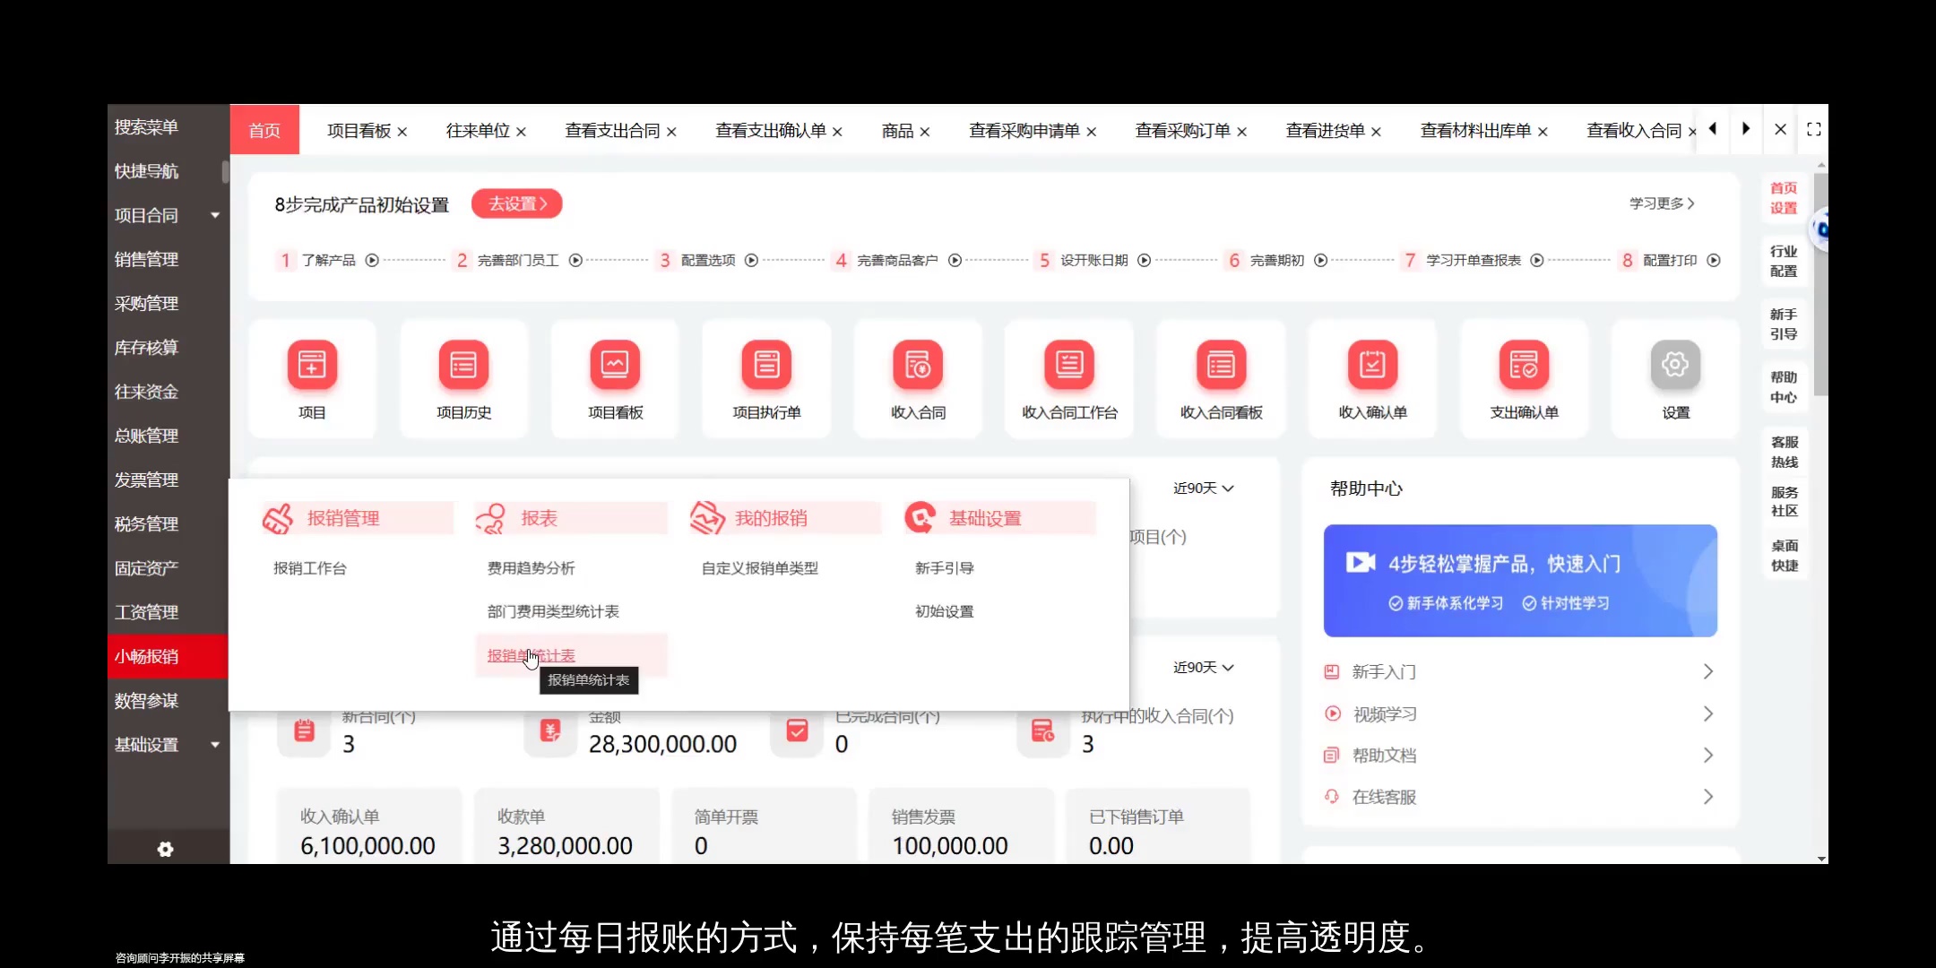Click the gear icon at sidebar bottom
Image resolution: width=1936 pixels, height=968 pixels.
[x=165, y=848]
